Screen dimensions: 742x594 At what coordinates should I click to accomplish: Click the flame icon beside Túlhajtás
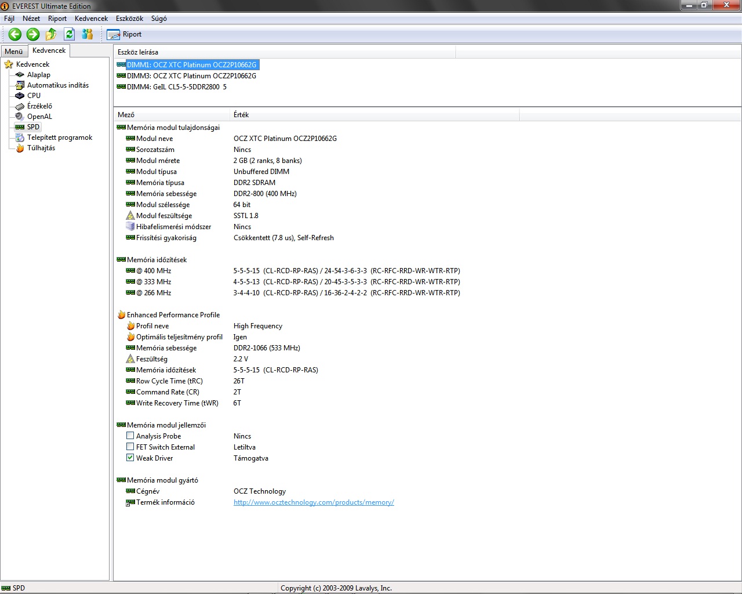[x=20, y=148]
